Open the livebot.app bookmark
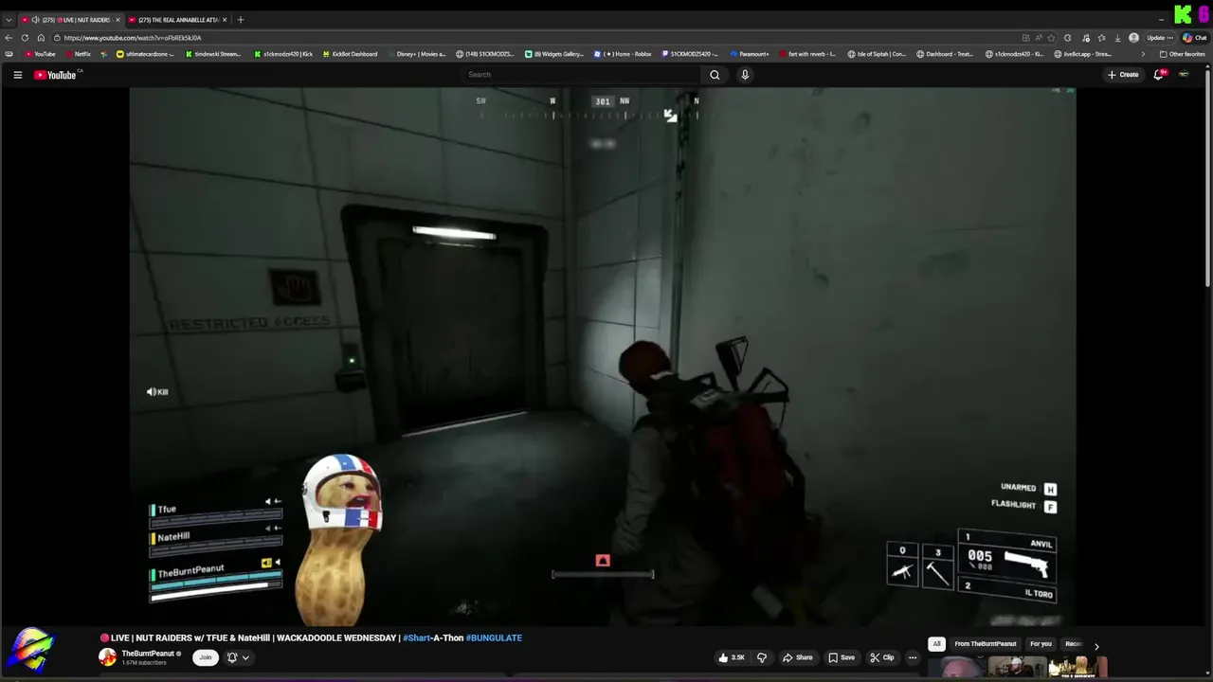Screen dimensions: 1213x682 click(1081, 54)
